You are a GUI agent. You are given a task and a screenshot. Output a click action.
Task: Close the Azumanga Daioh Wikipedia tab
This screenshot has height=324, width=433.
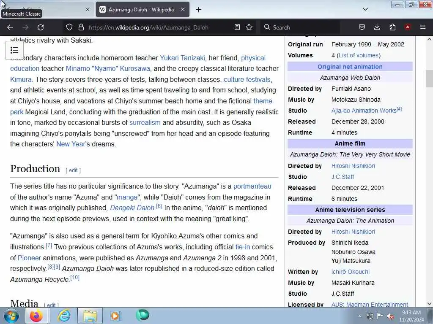click(183, 9)
